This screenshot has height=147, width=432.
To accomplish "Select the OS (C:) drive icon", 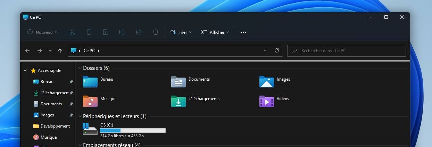I will [x=90, y=129].
